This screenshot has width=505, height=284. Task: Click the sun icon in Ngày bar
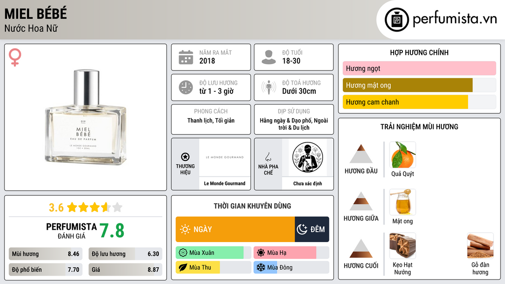(185, 229)
